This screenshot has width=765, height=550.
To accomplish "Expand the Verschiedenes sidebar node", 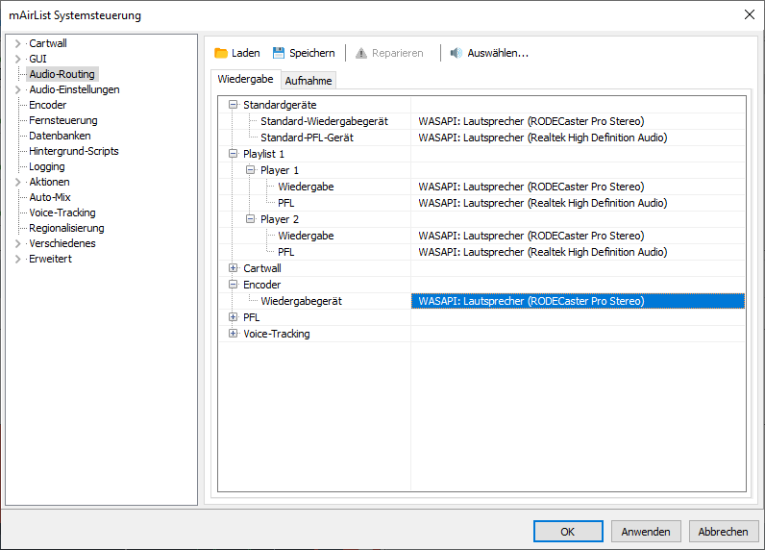I will 18,243.
